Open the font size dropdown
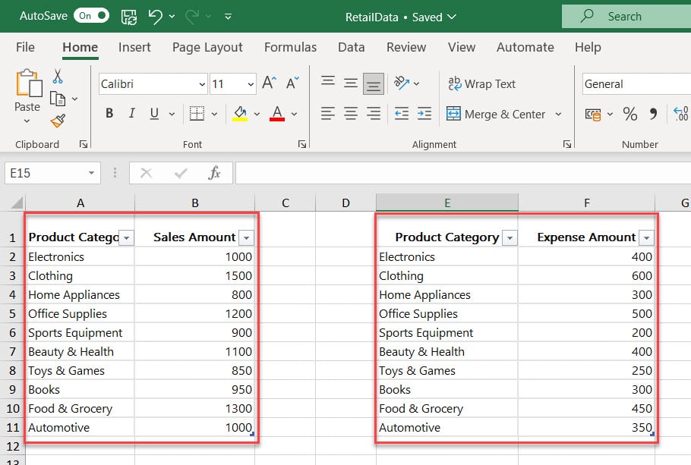 [251, 84]
